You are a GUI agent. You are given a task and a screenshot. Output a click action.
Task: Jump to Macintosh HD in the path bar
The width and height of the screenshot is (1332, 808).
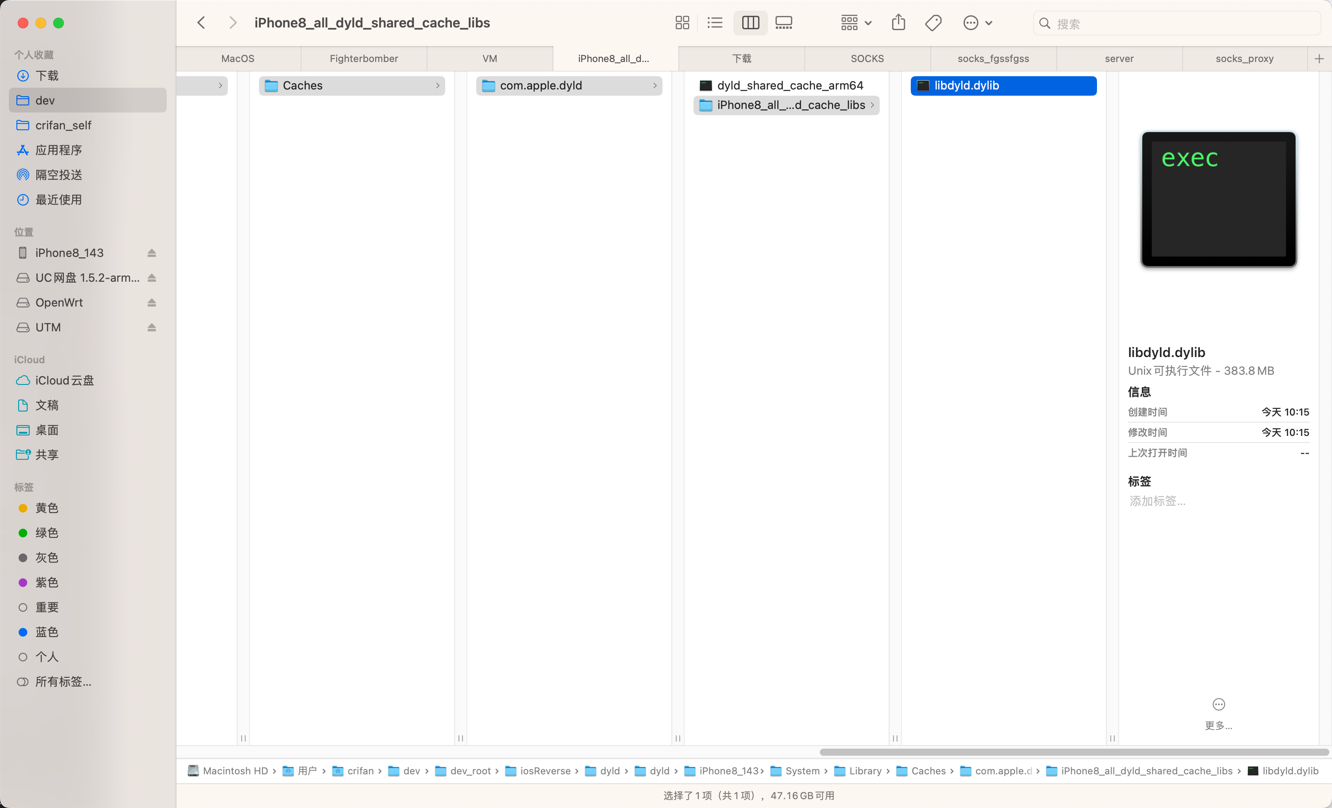tap(228, 771)
